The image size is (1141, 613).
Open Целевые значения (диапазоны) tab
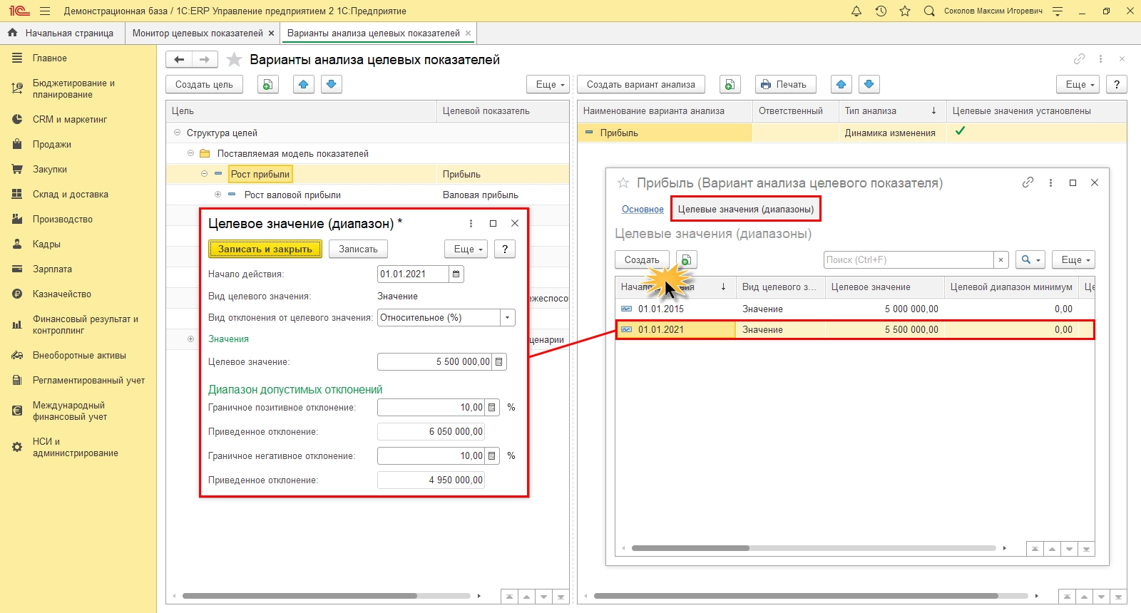click(x=745, y=210)
